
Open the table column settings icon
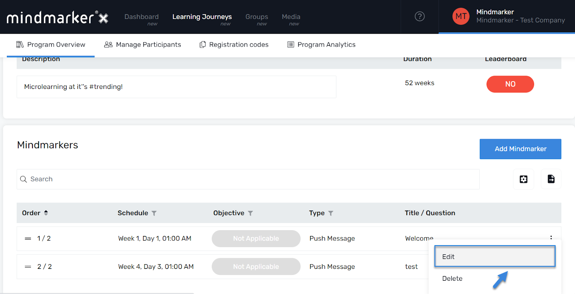tap(524, 179)
